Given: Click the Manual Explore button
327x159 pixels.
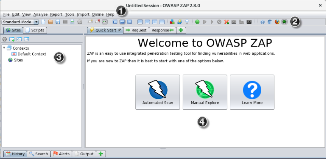Looking at the screenshot, I should [205, 92].
